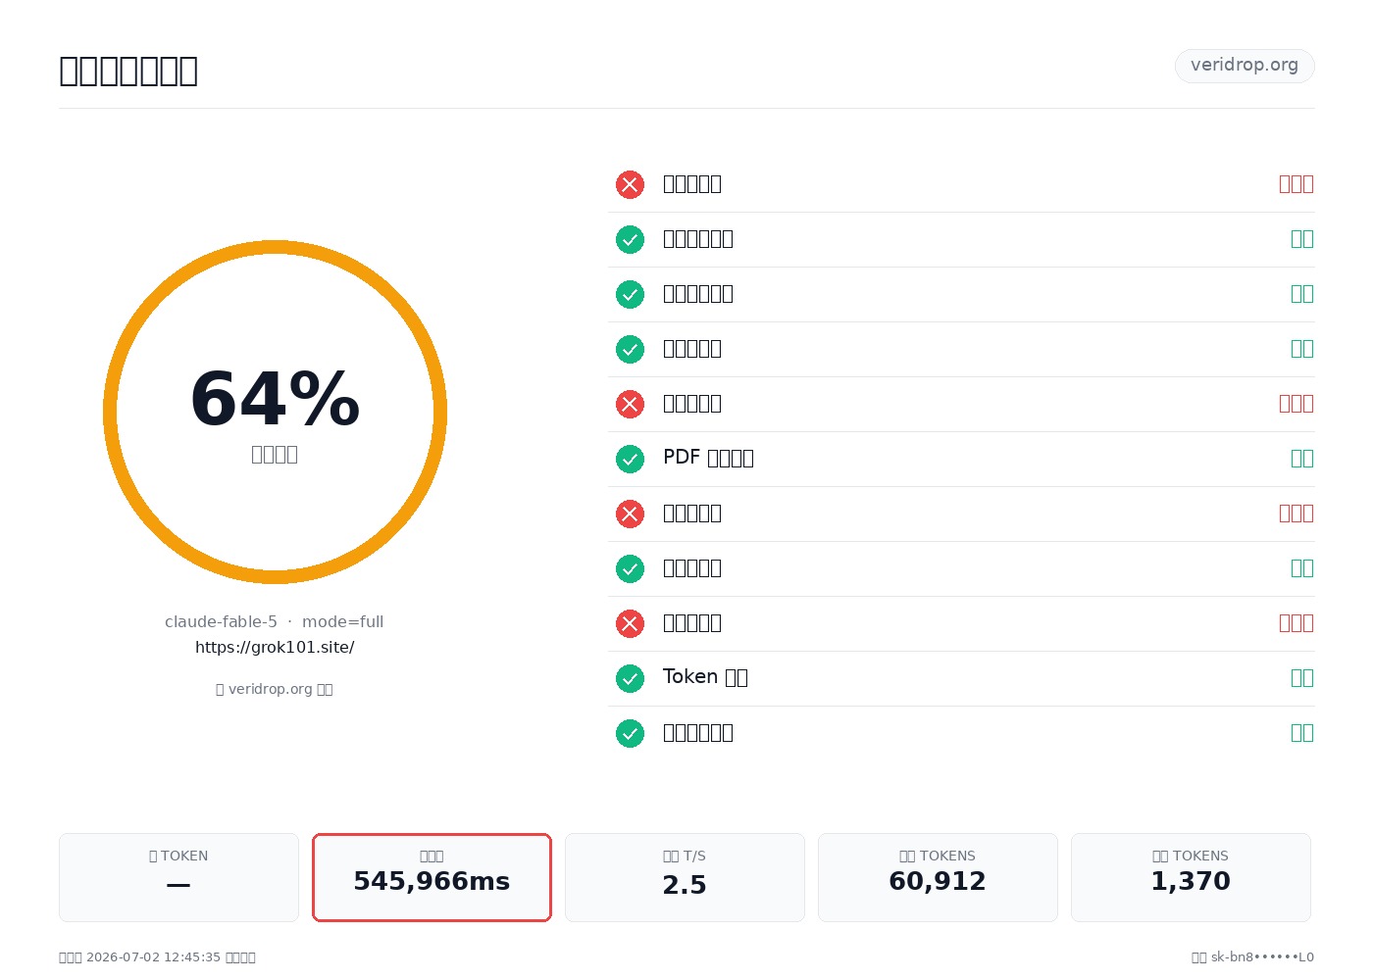Click the green check icon beside the PDF row
The image size is (1373, 980).
[630, 459]
